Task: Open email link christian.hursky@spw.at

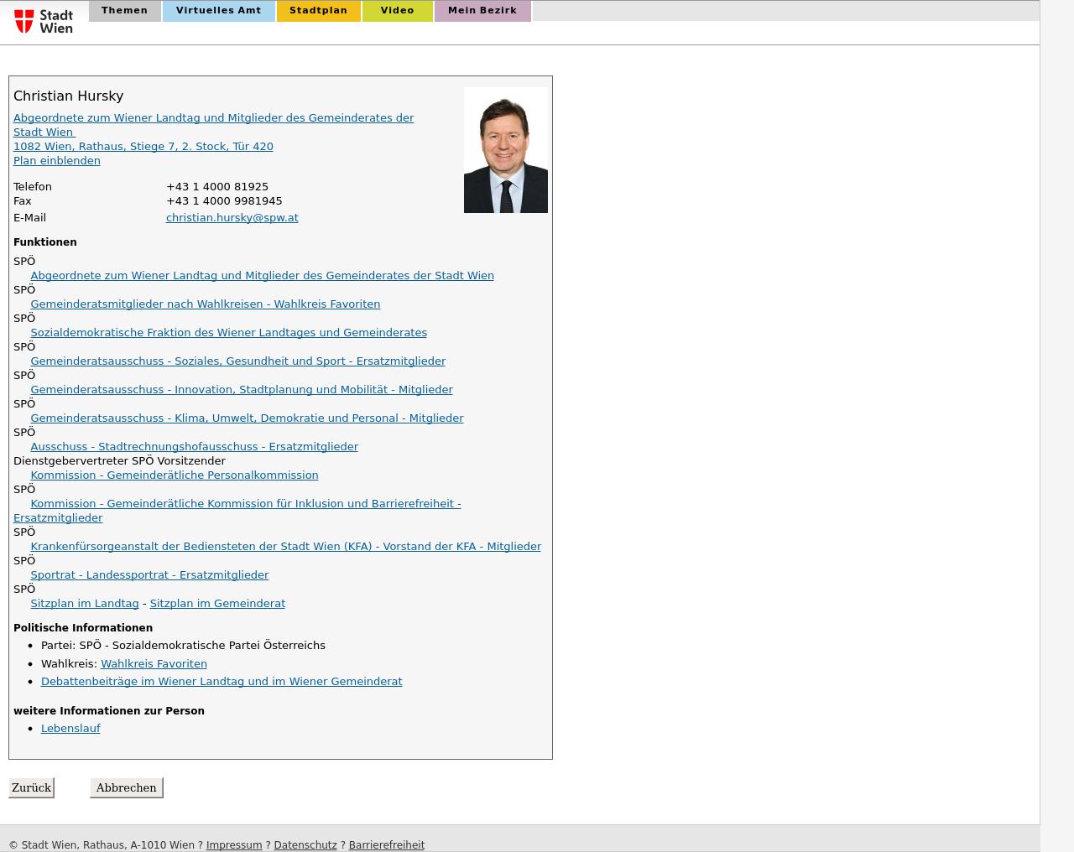Action: (232, 217)
